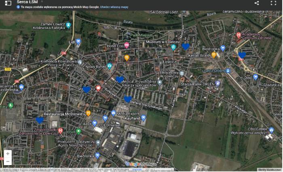Click the 'Klickiego' street label

tap(241, 109)
